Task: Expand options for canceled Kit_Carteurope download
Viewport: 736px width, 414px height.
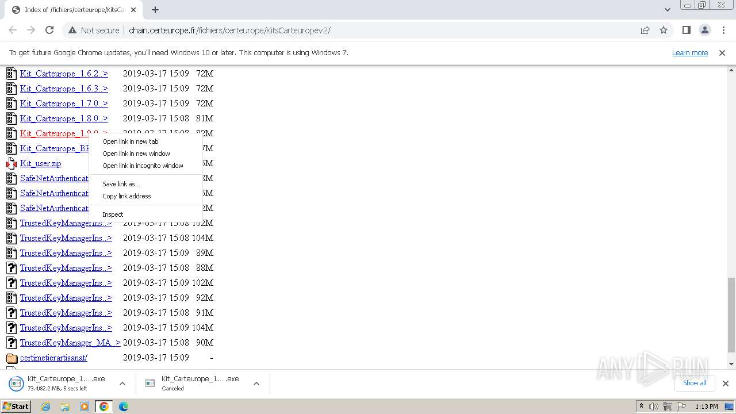Action: click(x=256, y=384)
